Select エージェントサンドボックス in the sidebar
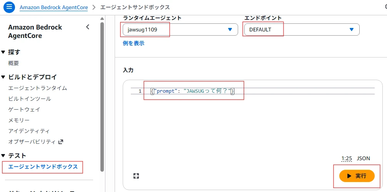This screenshot has height=192, width=387. 43,167
